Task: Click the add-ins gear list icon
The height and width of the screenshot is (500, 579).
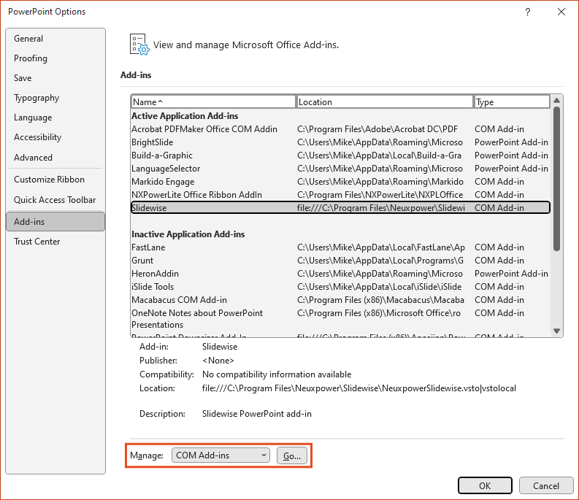Action: point(139,45)
